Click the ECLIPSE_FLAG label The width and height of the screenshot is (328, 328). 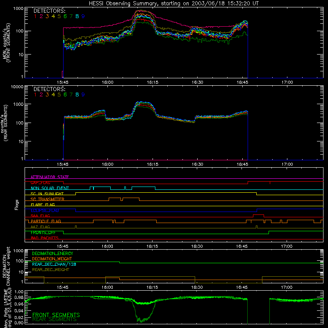tap(45, 210)
